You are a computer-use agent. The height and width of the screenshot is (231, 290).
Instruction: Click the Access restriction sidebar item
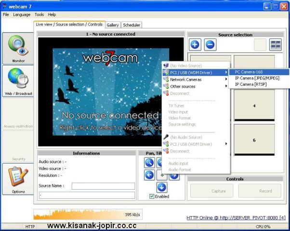(x=18, y=114)
